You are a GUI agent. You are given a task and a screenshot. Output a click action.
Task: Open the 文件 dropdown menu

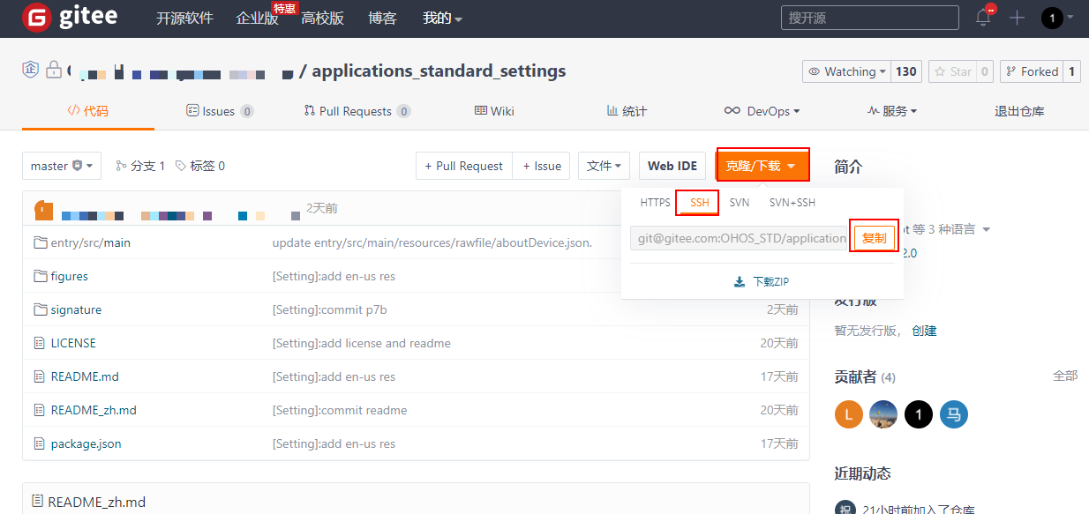(605, 166)
